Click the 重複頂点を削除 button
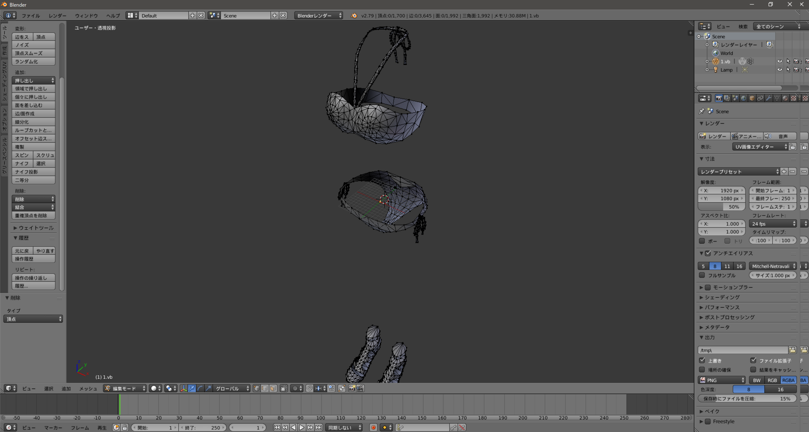This screenshot has width=809, height=432. tap(34, 215)
